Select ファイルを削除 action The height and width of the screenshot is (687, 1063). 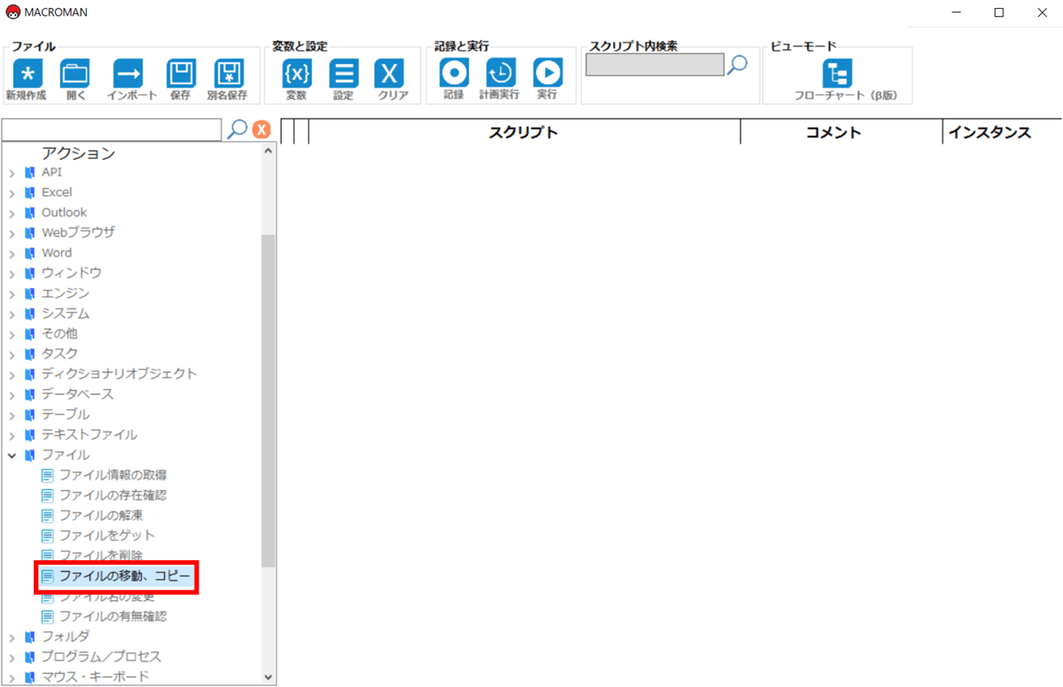coord(101,555)
